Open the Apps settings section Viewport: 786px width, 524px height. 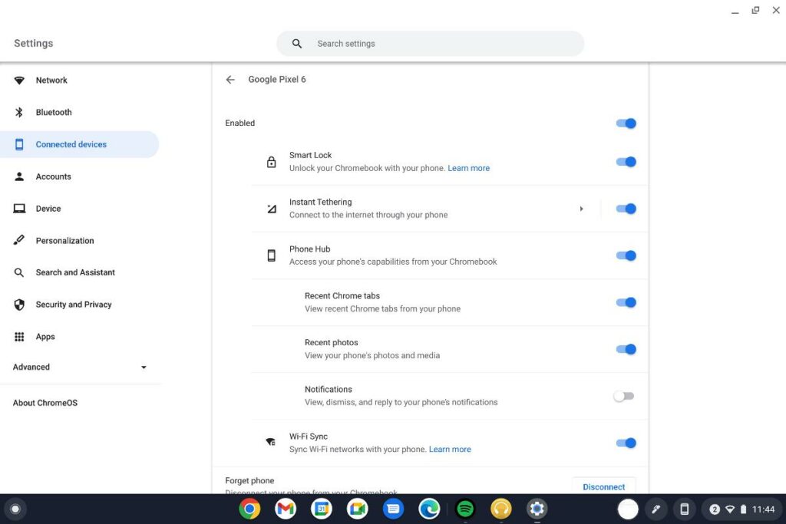[45, 336]
